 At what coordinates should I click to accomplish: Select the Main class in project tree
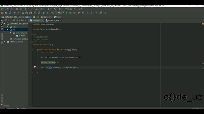[21, 36]
